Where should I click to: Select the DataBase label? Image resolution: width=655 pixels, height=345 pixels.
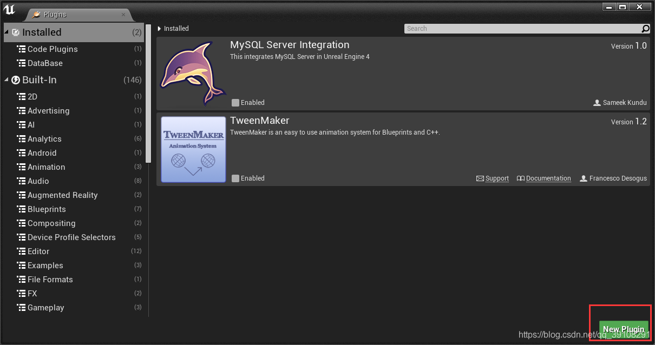point(45,63)
